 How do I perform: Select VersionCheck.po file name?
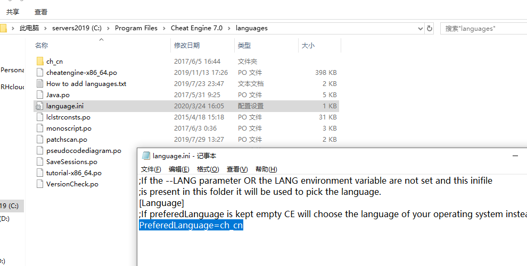pos(72,184)
